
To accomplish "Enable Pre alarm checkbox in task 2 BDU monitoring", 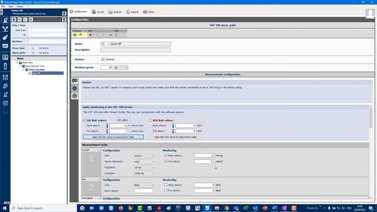I will click(166, 190).
